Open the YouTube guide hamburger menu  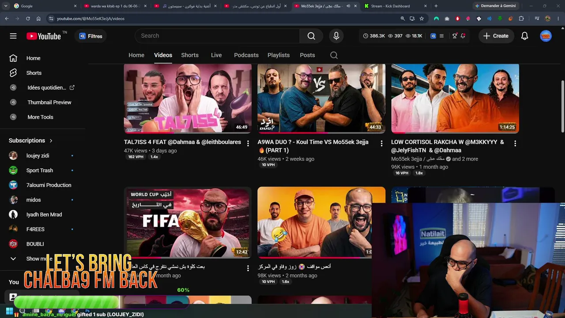(13, 36)
